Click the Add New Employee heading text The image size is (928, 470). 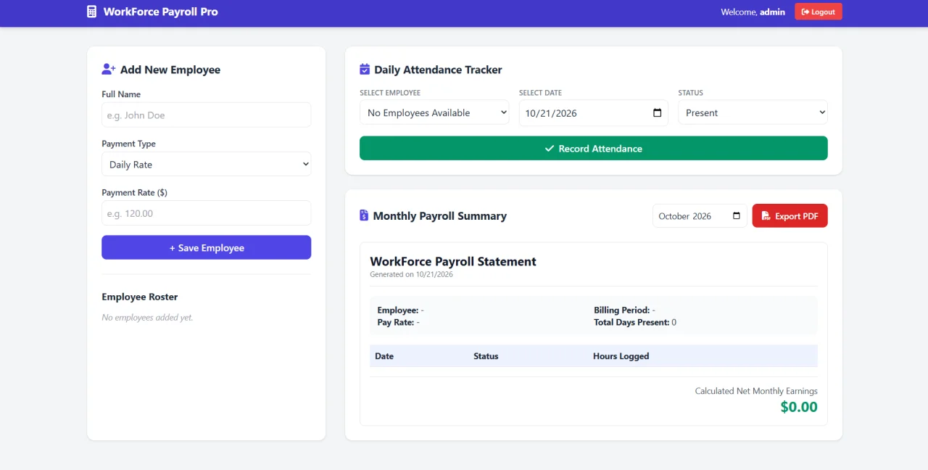point(170,70)
